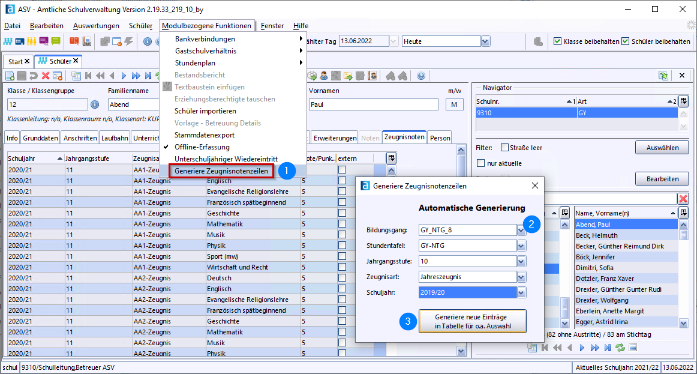Image resolution: width=697 pixels, height=374 pixels.
Task: Click the window with red minus toolbar icon
Action: point(117,41)
